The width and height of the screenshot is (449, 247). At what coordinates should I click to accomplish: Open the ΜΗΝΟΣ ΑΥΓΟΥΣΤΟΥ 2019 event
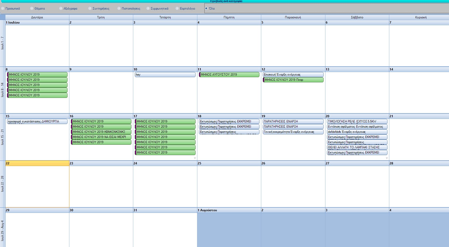pos(229,75)
